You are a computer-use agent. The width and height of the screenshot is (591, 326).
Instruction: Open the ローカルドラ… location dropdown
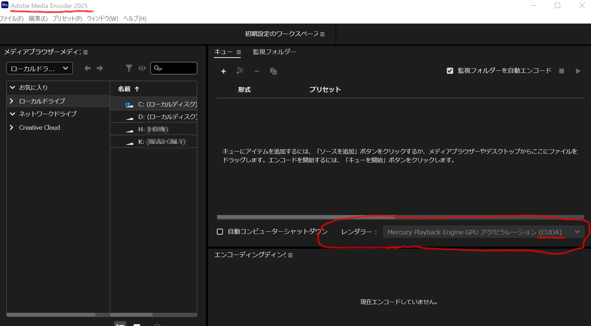[x=40, y=68]
